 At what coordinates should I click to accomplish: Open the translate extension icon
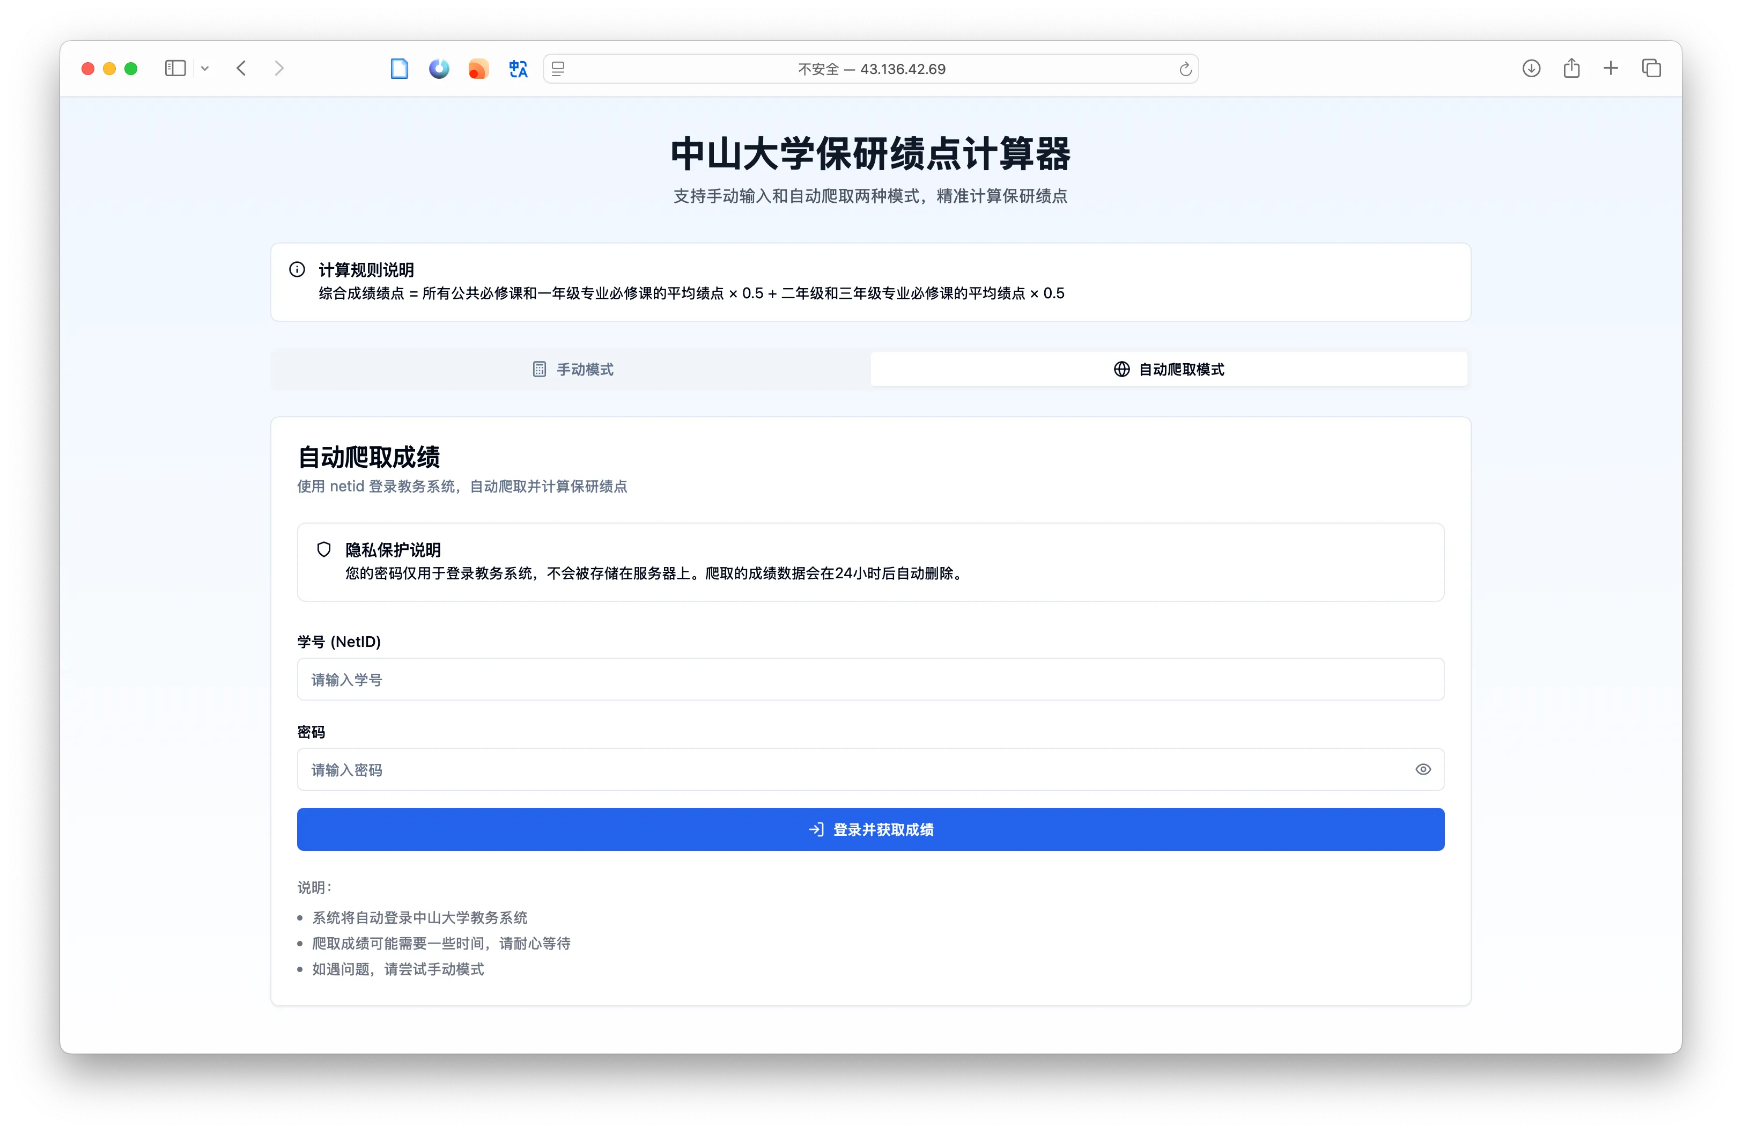click(518, 69)
